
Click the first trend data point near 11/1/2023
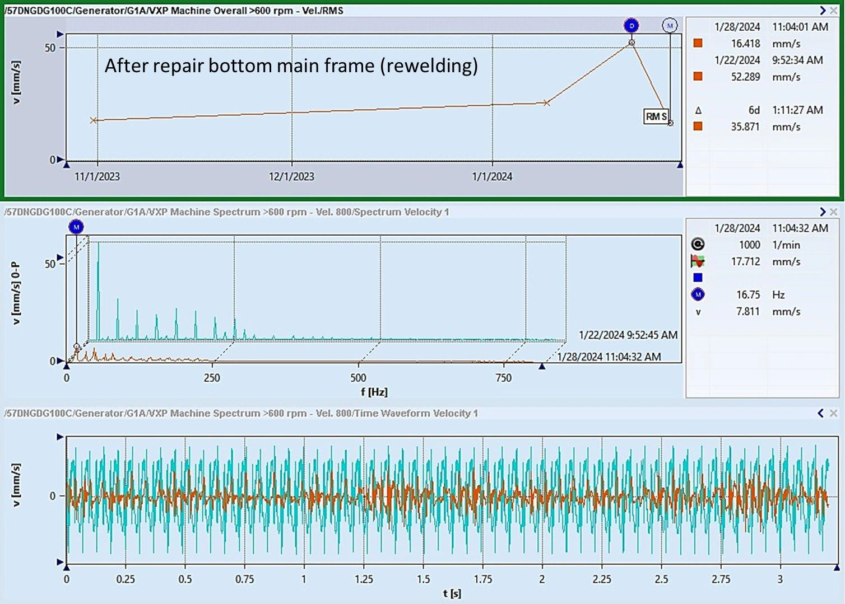pyautogui.click(x=94, y=120)
